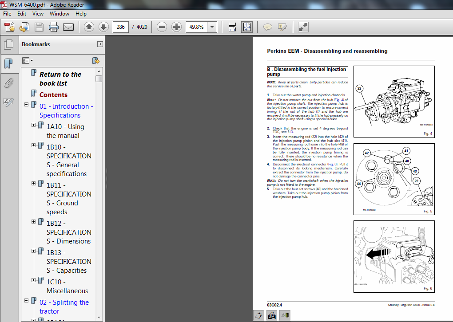The width and height of the screenshot is (453, 322).
Task: Click the bookmarks scrollbar down arrow
Action: (99, 318)
